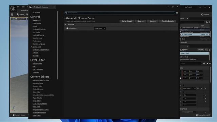Select Chair row in Outliner

click(x=195, y=39)
